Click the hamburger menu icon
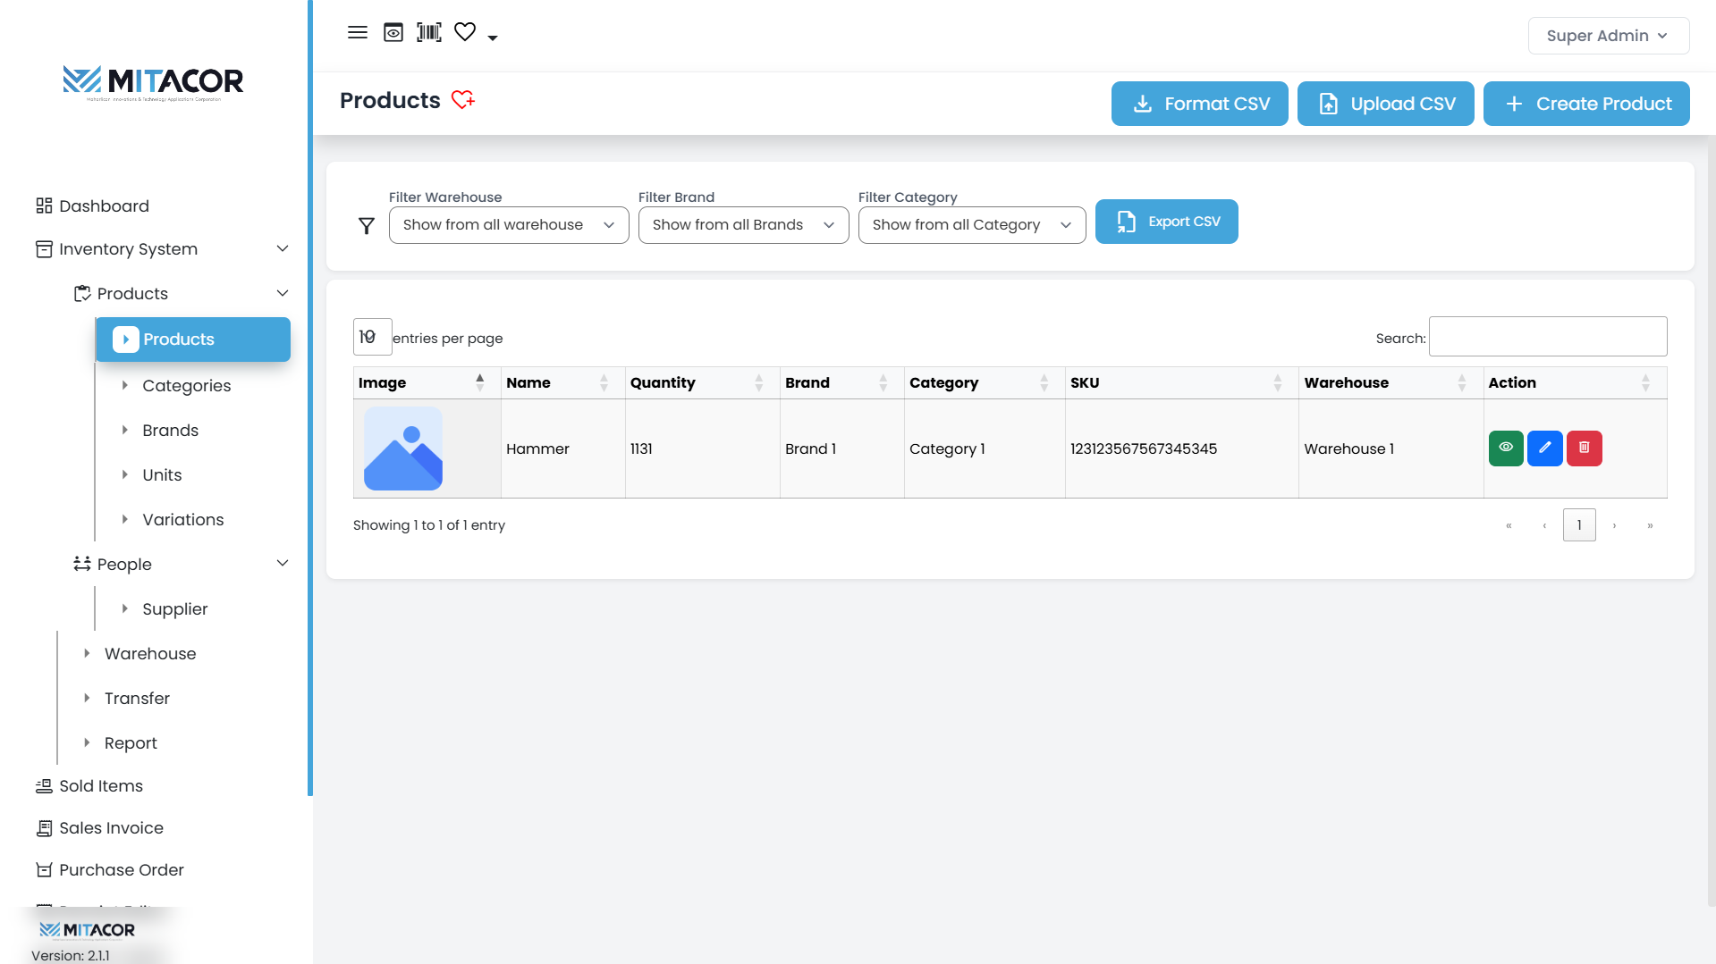Screen dimensions: 1716x964 coord(357,33)
